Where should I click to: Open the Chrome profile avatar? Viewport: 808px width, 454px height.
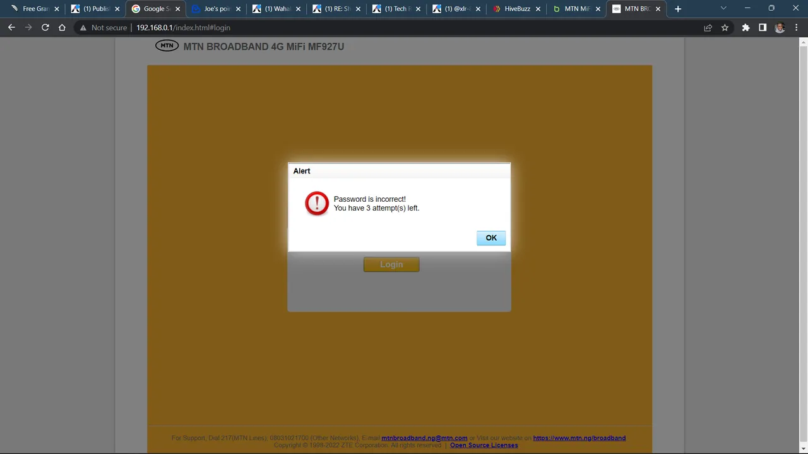click(x=780, y=28)
